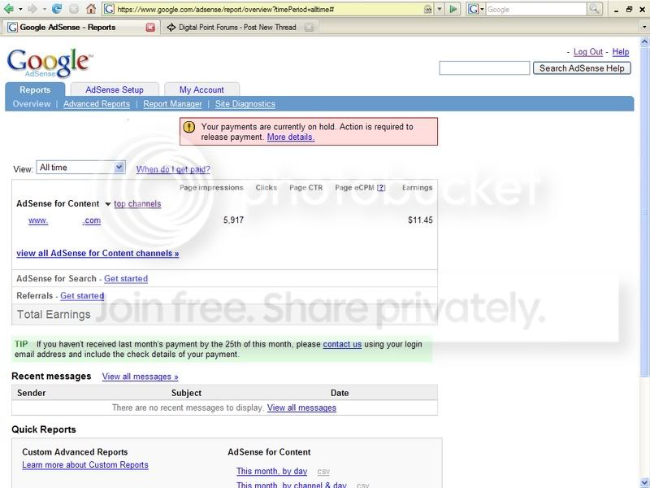This screenshot has width=650, height=488.
Task: Close the Digital Point Forums tab
Action: point(309,28)
